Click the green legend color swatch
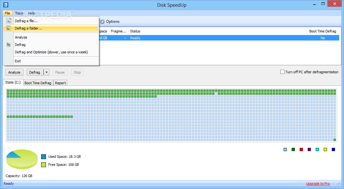Screen dimensions: 344x189 click(x=293, y=149)
